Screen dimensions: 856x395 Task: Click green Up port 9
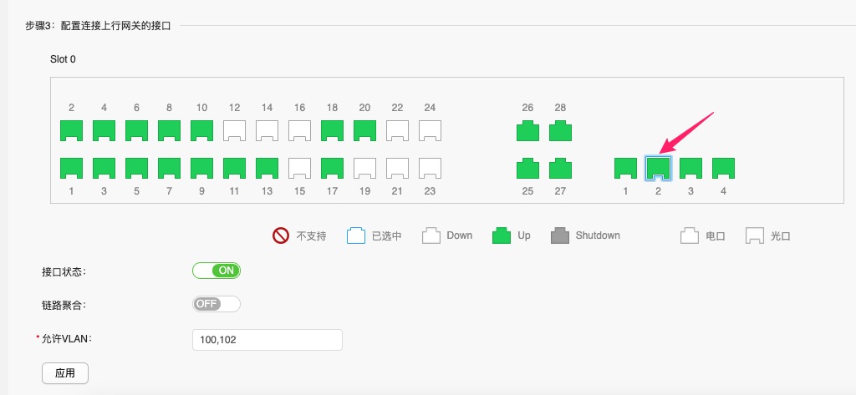pyautogui.click(x=201, y=168)
